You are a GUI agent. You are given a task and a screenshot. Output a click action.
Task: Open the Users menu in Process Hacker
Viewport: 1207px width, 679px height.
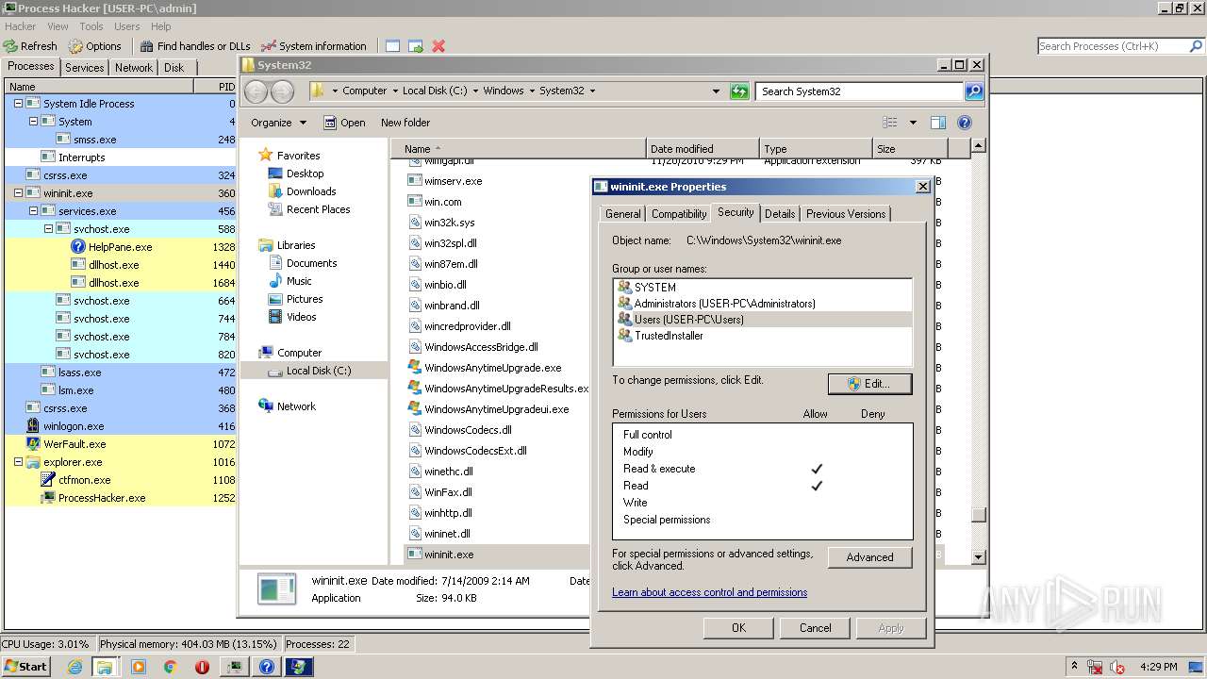click(127, 26)
